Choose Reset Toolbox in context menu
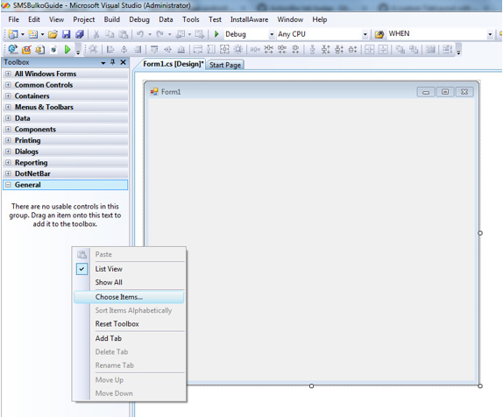This screenshot has height=417, width=503. [x=117, y=324]
